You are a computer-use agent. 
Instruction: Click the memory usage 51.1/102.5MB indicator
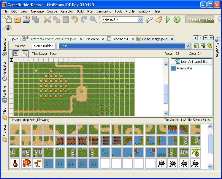(199, 19)
